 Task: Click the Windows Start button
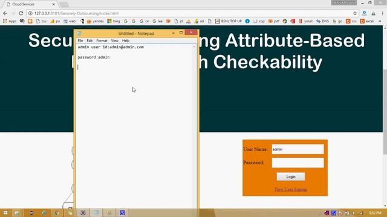[5, 213]
